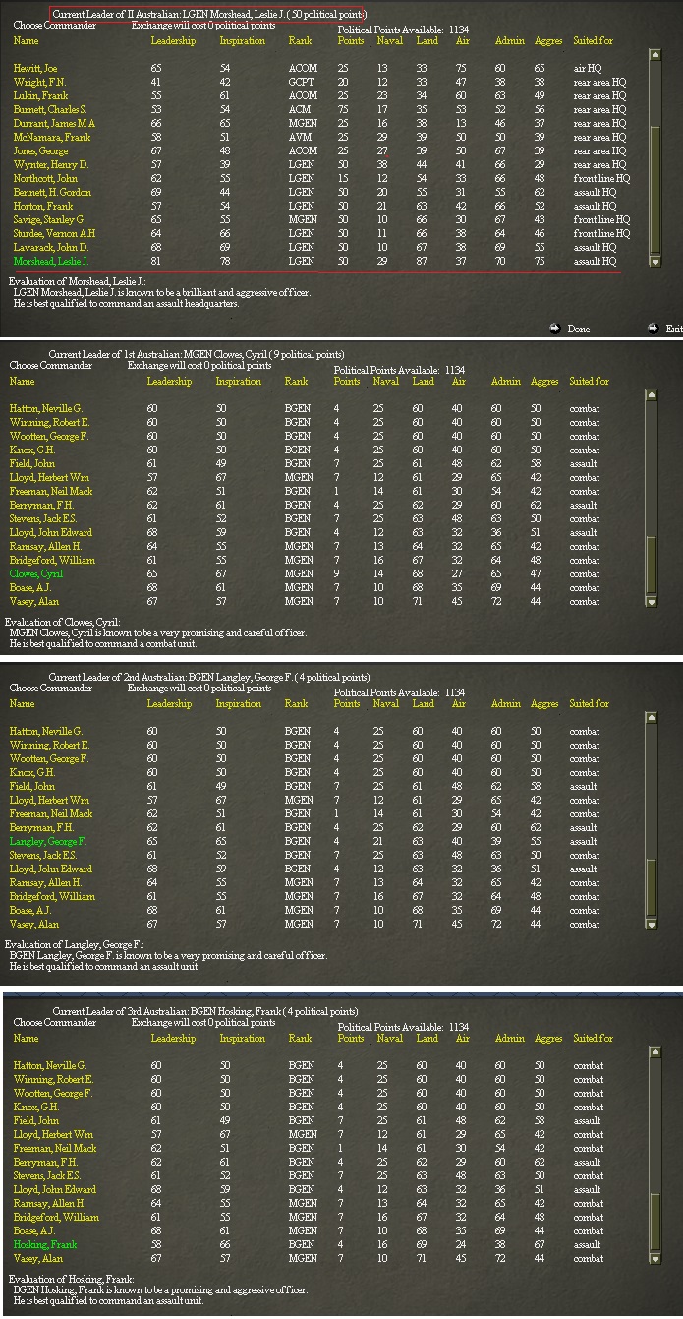
Task: Click Naval column header in 3rd Australian panel
Action: (x=390, y=1039)
